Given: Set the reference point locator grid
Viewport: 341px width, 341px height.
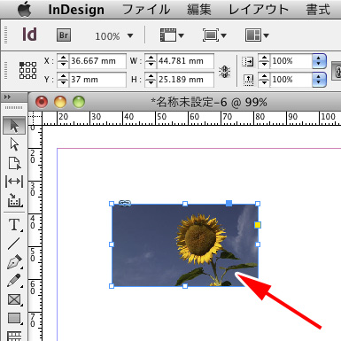Looking at the screenshot, I should pyautogui.click(x=28, y=70).
